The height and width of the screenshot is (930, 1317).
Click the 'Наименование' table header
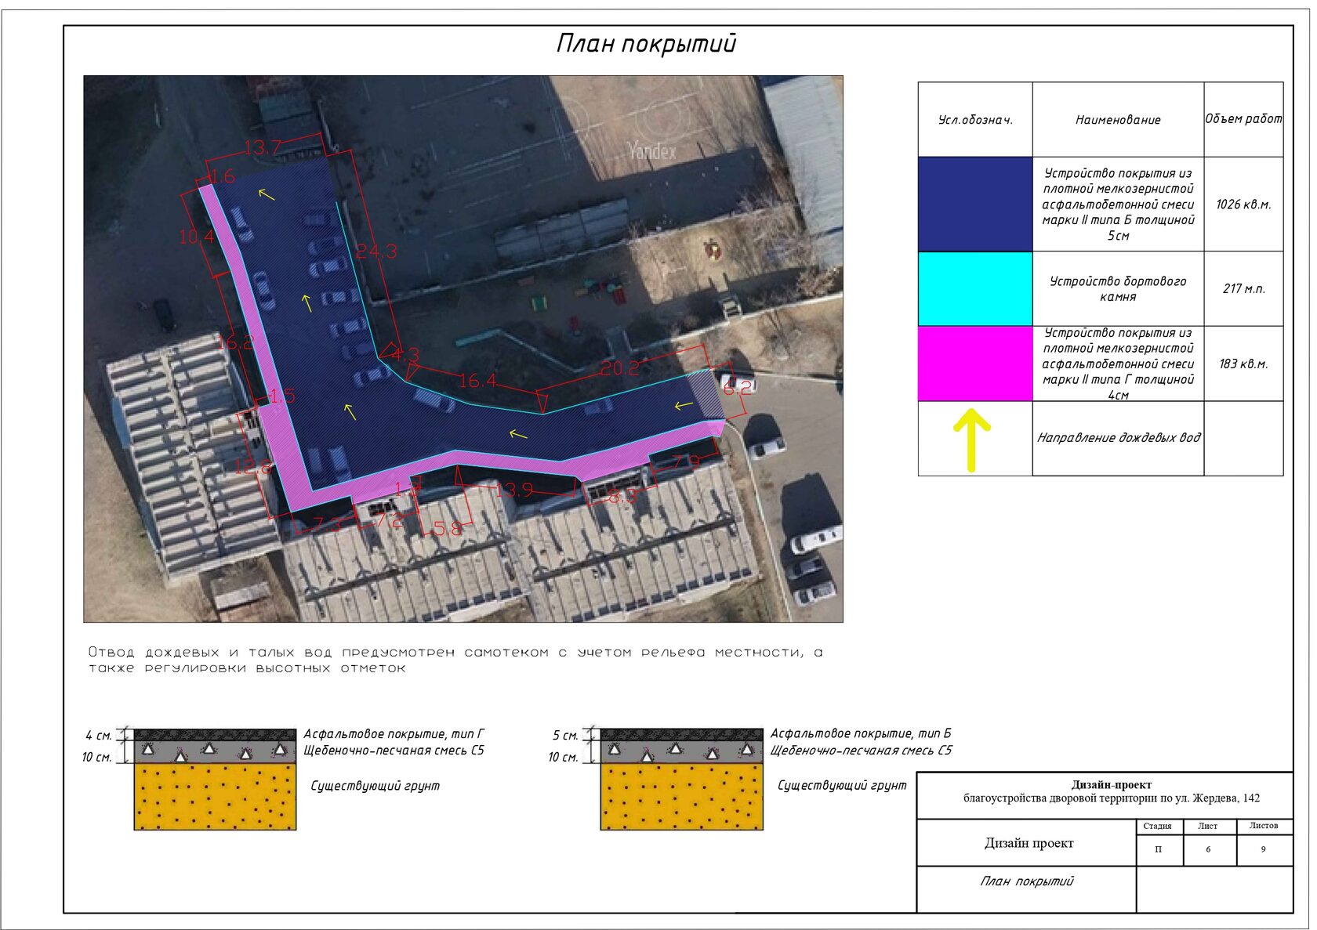click(1118, 120)
